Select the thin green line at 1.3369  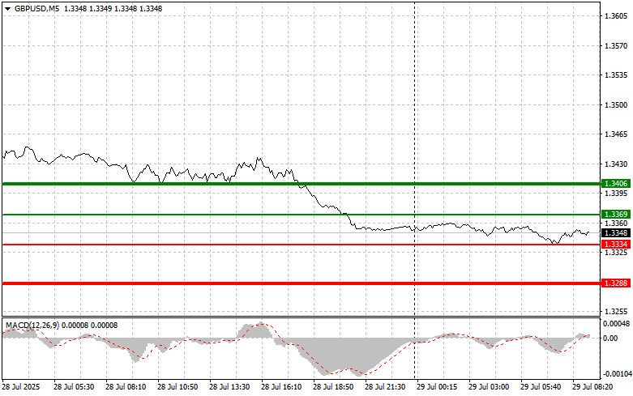pos(203,215)
